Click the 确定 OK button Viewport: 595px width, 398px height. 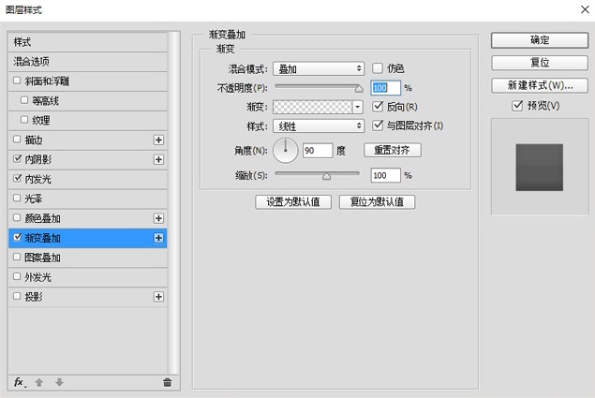540,40
